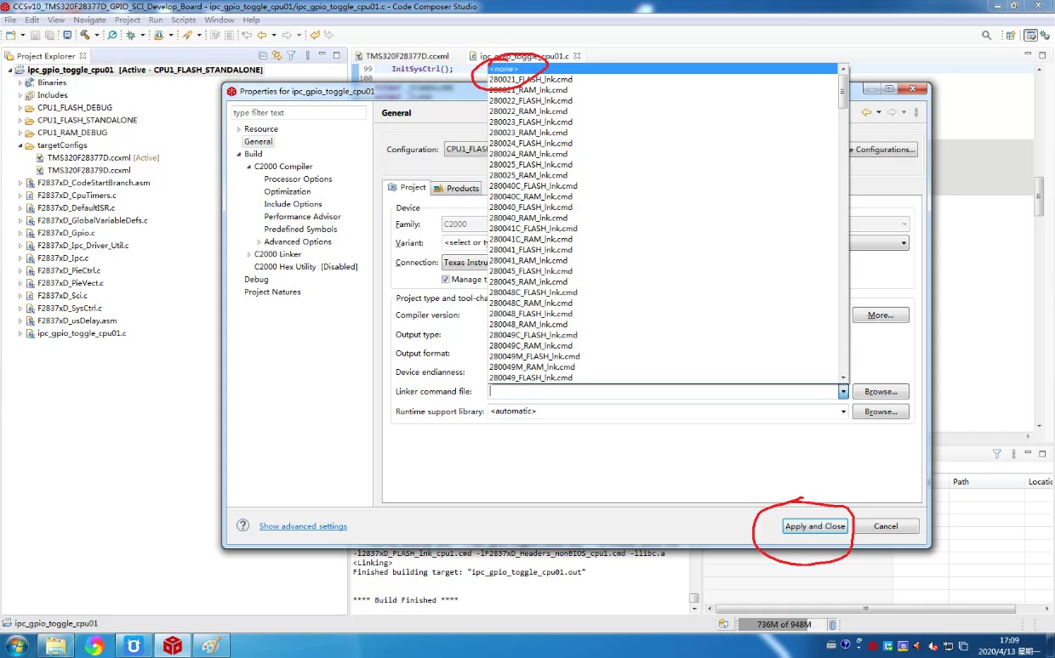Collapse all in Project Explorer
The height and width of the screenshot is (658, 1055).
tap(263, 56)
